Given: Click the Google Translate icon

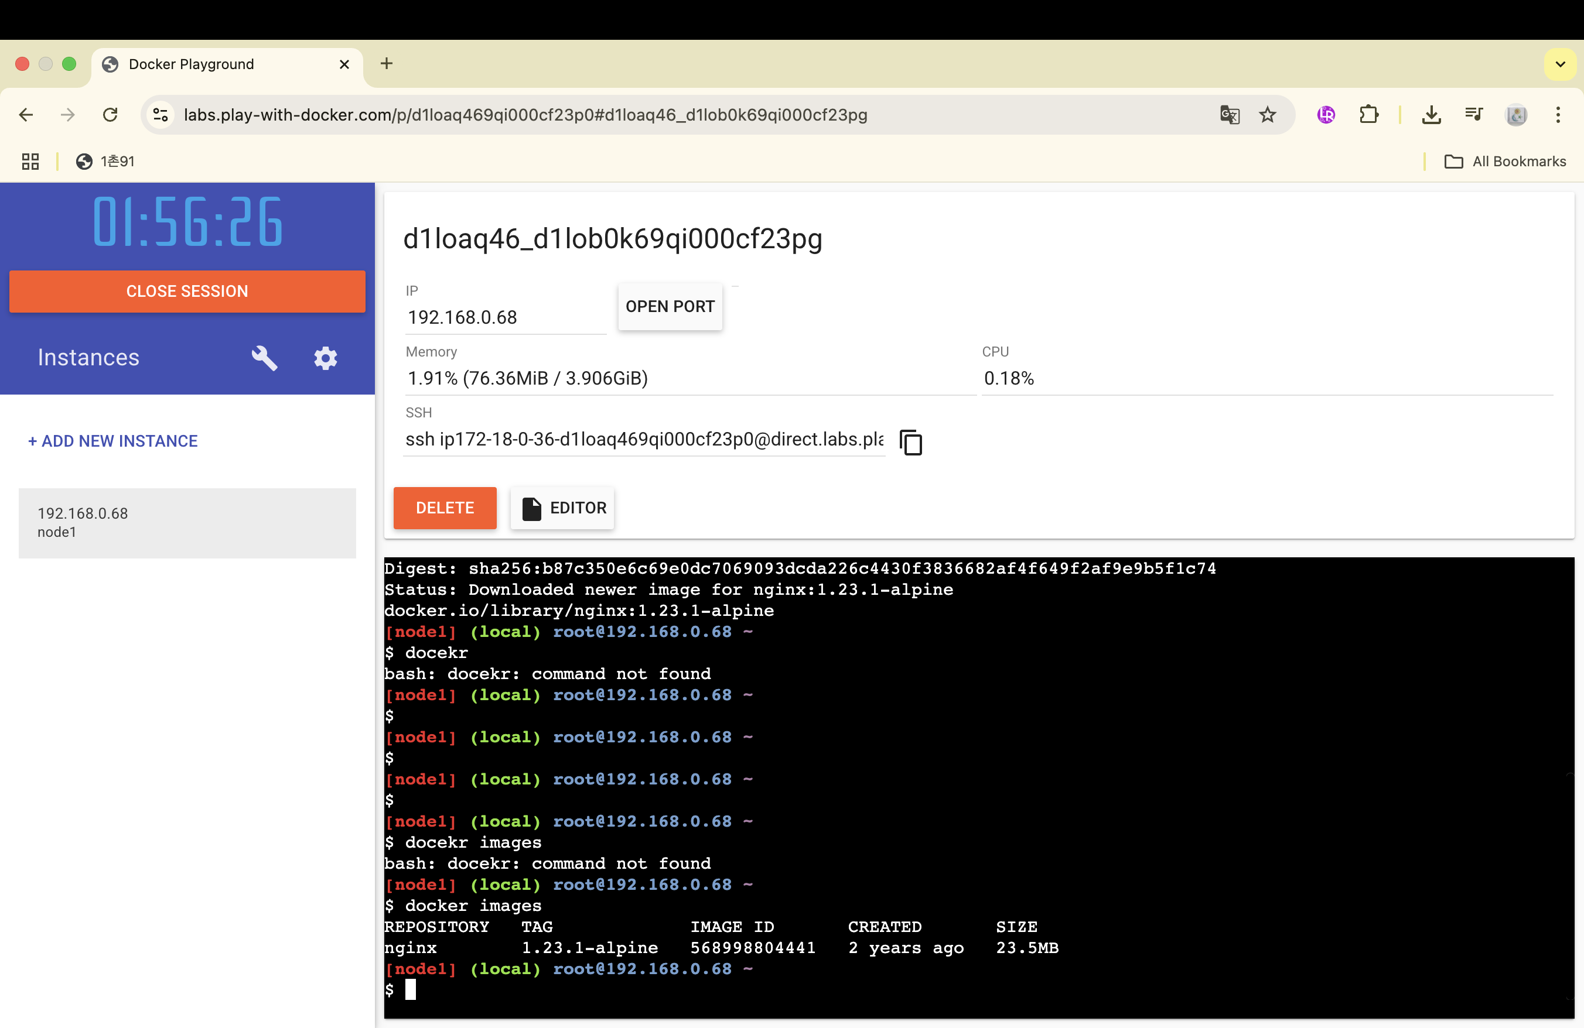Looking at the screenshot, I should pos(1229,115).
